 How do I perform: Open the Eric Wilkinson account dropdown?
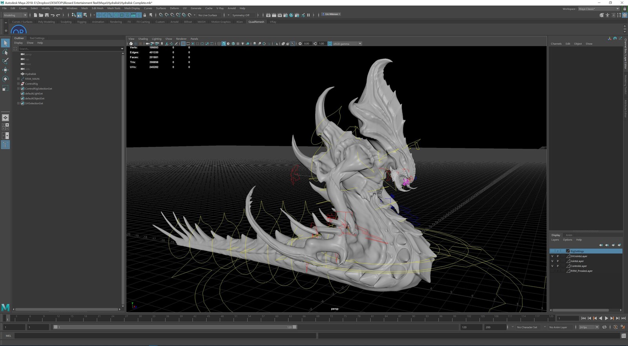(331, 14)
